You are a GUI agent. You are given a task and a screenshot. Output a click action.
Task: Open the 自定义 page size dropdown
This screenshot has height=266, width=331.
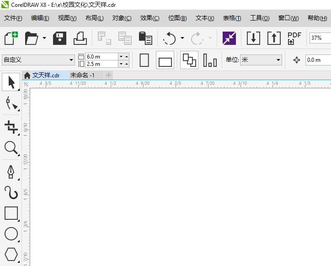[x=38, y=60]
